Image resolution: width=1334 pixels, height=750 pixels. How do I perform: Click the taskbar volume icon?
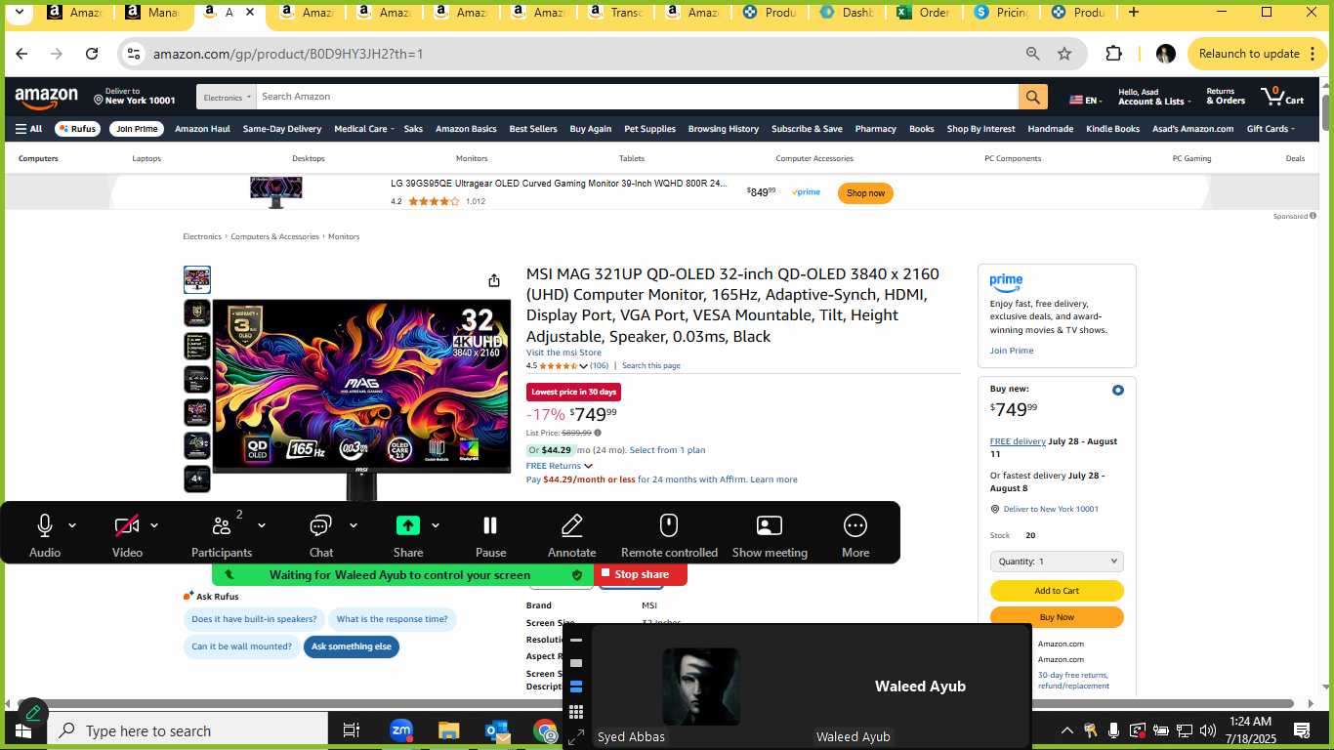1208,730
